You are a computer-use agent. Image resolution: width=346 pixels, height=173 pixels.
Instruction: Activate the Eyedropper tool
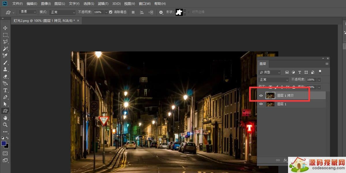tap(5, 56)
